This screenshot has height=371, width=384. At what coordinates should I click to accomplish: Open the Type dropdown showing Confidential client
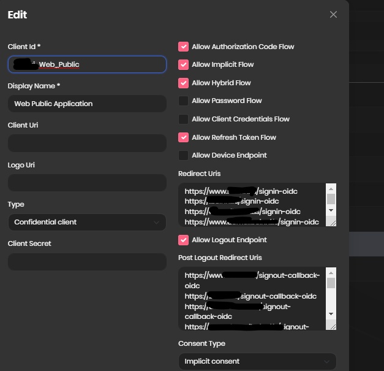tap(87, 222)
